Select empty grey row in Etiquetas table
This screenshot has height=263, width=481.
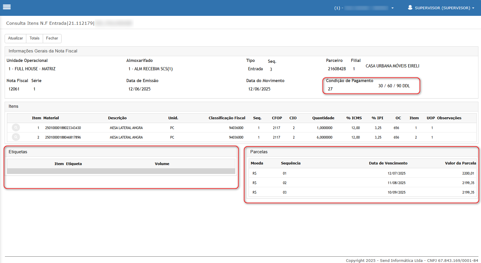121,171
